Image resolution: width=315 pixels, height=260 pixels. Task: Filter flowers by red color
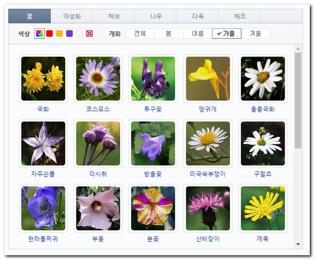pyautogui.click(x=49, y=33)
